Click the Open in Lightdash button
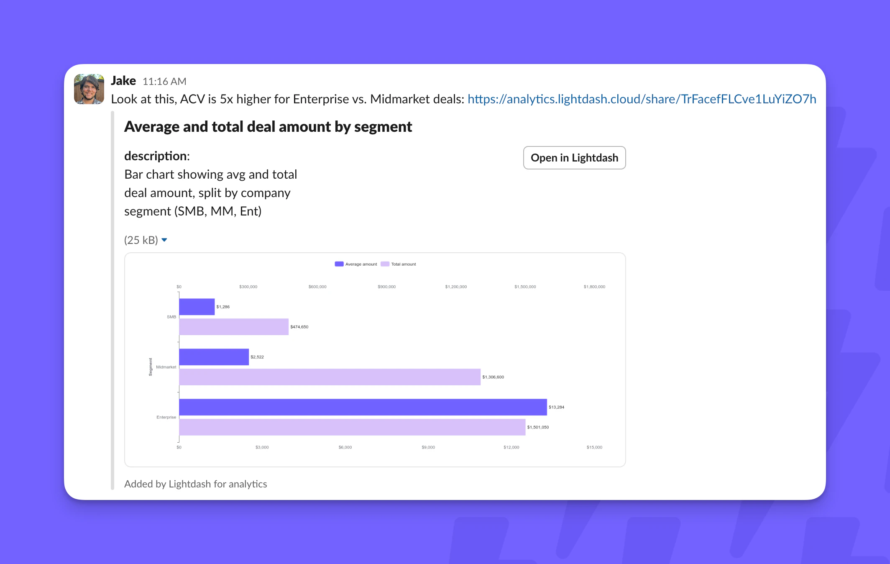 tap(574, 158)
